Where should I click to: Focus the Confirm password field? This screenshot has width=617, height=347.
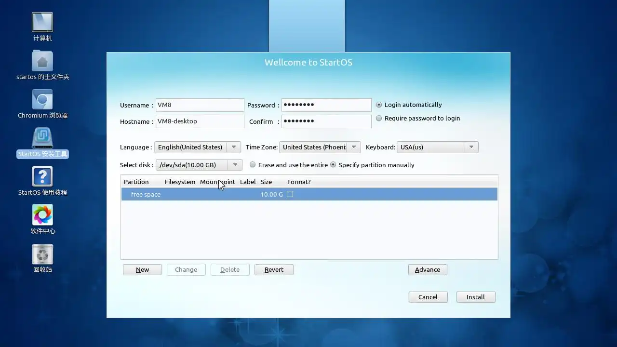(x=326, y=121)
